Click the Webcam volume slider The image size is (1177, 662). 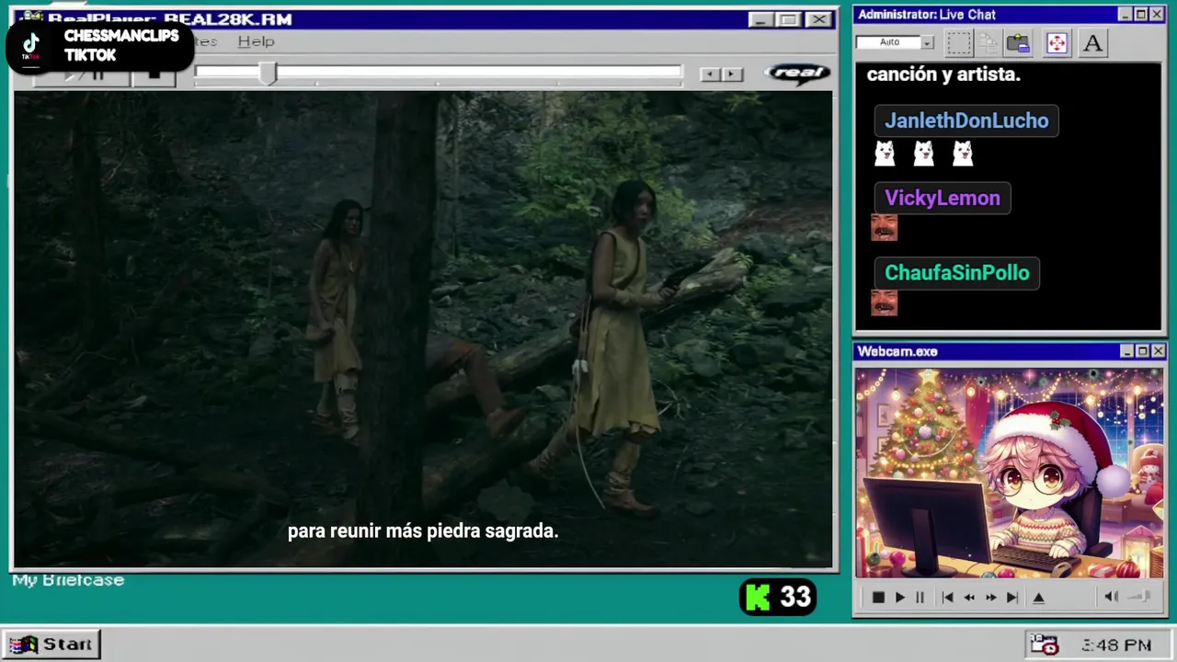point(1140,597)
